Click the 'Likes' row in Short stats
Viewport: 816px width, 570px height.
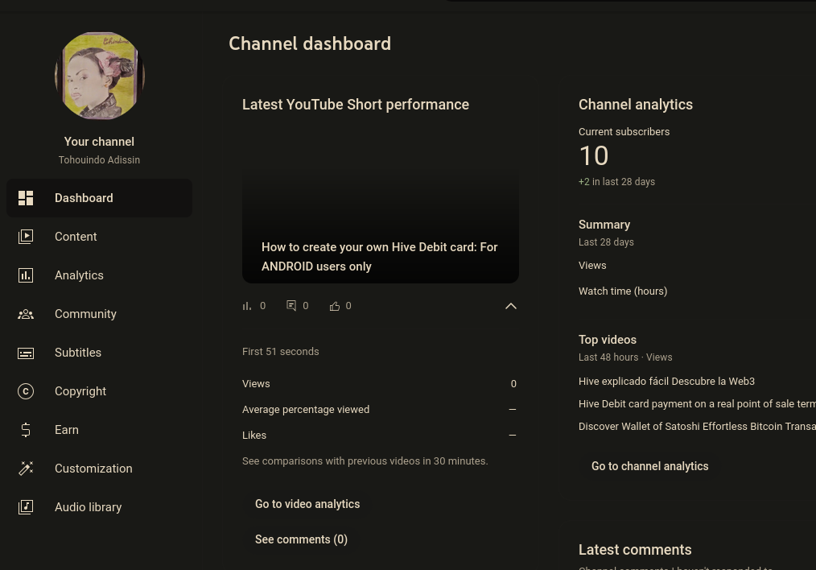tap(379, 436)
